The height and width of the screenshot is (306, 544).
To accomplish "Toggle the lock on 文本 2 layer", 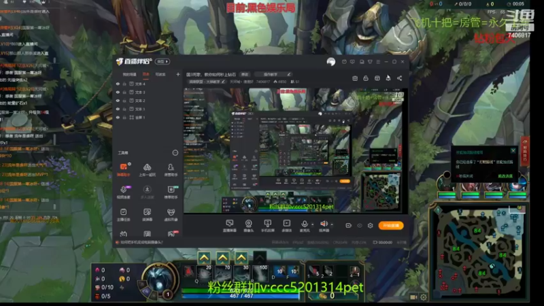I will pyautogui.click(x=124, y=101).
